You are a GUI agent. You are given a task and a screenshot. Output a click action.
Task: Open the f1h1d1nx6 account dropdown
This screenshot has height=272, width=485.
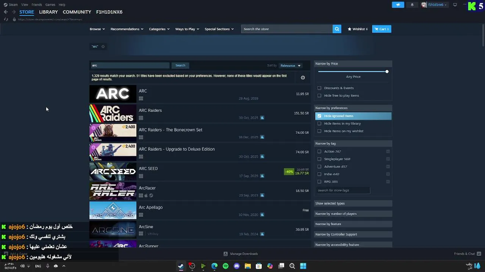[434, 5]
